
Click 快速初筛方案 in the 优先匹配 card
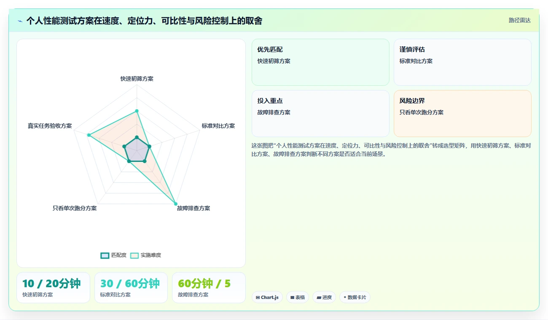coord(274,61)
